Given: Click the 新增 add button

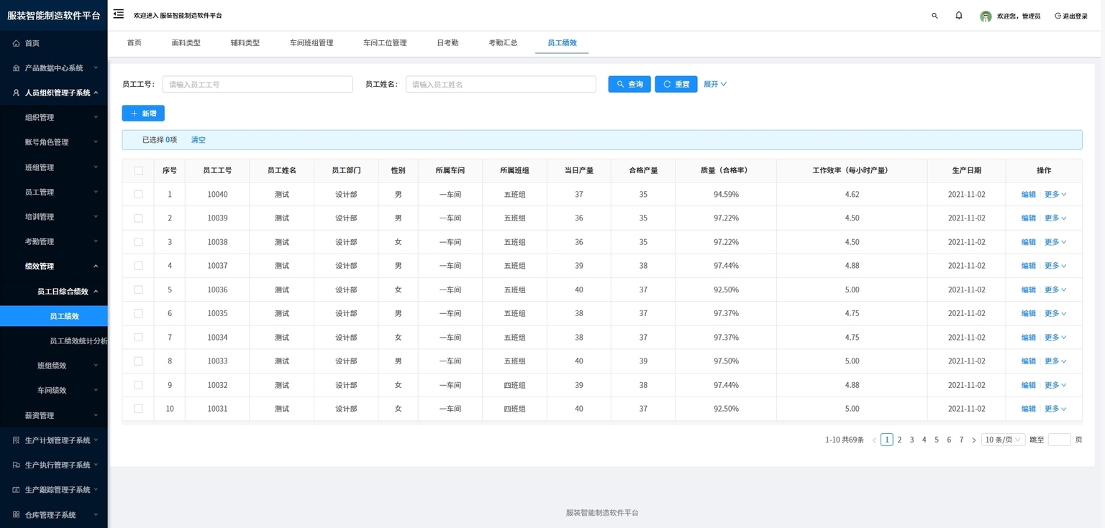Looking at the screenshot, I should pyautogui.click(x=143, y=114).
